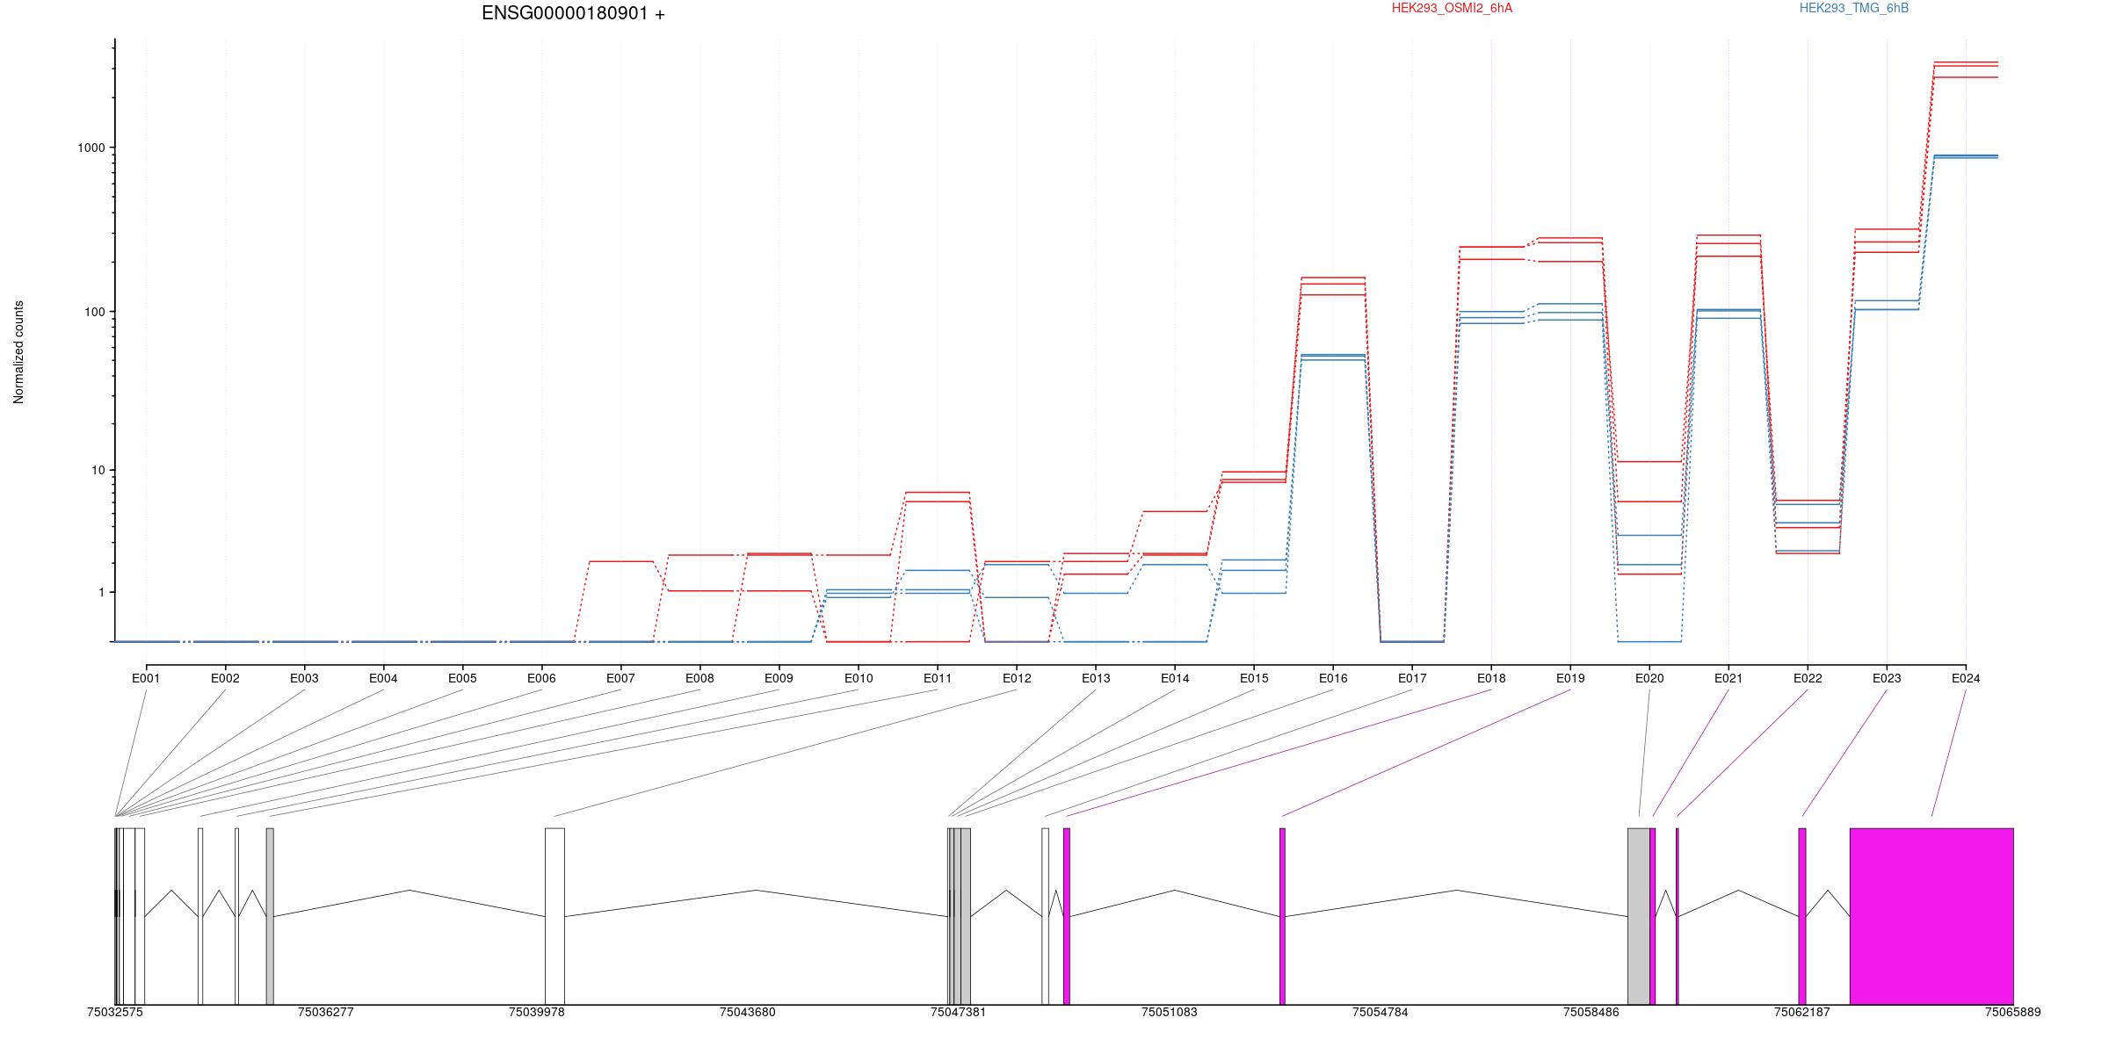This screenshot has height=1054, width=2109.
Task: Click exon label E003
Action: 304,678
